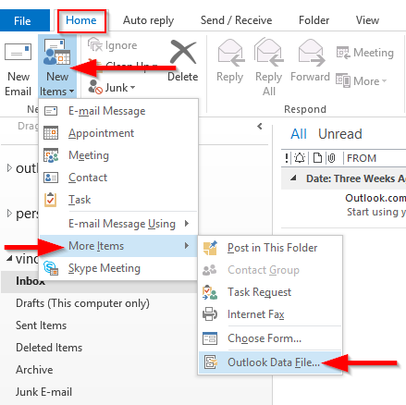Select Post in This Folder
406x405 pixels.
click(x=270, y=248)
